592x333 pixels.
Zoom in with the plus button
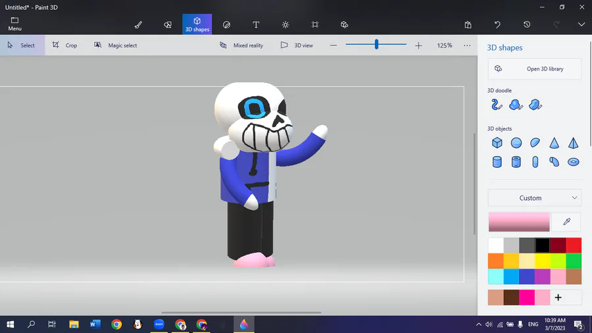[418, 45]
